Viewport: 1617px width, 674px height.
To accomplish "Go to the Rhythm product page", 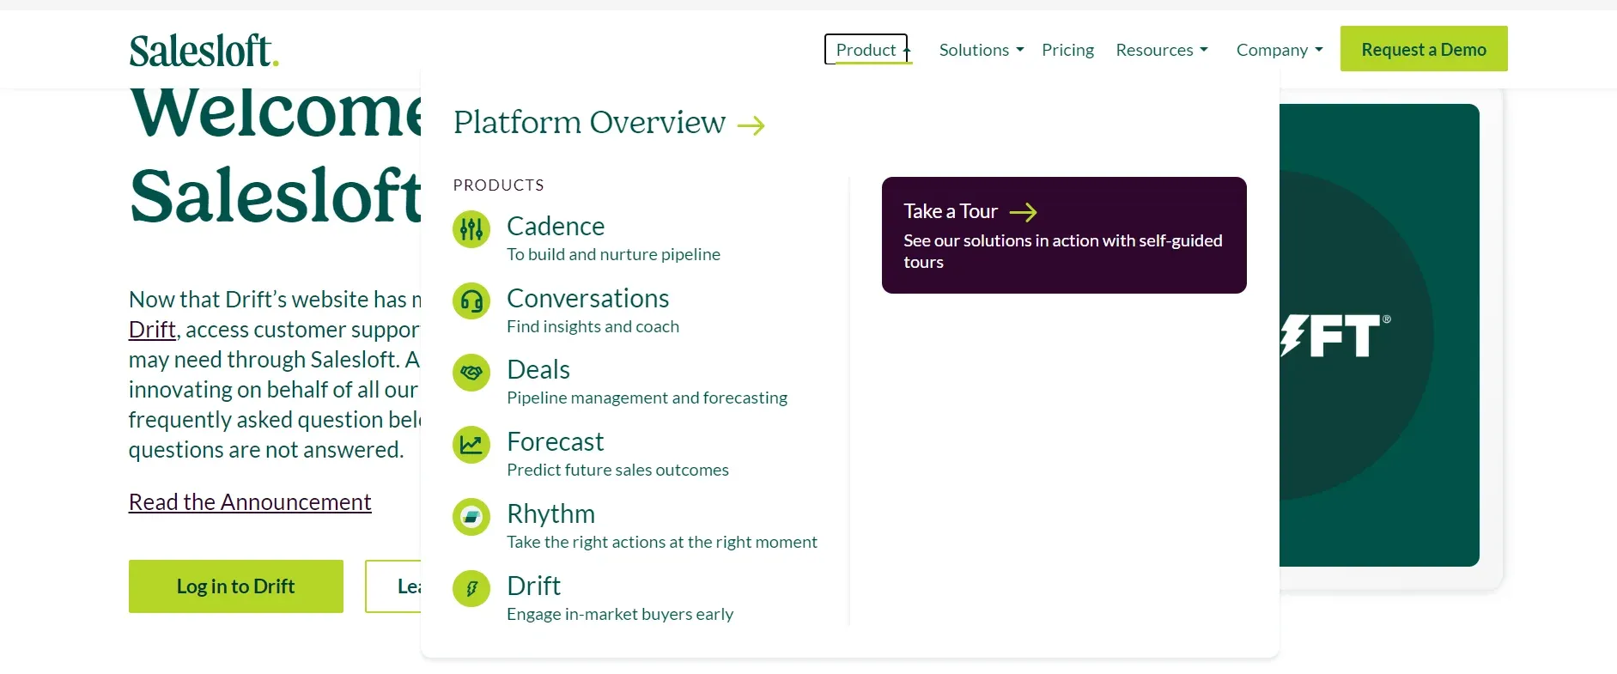I will 551,513.
